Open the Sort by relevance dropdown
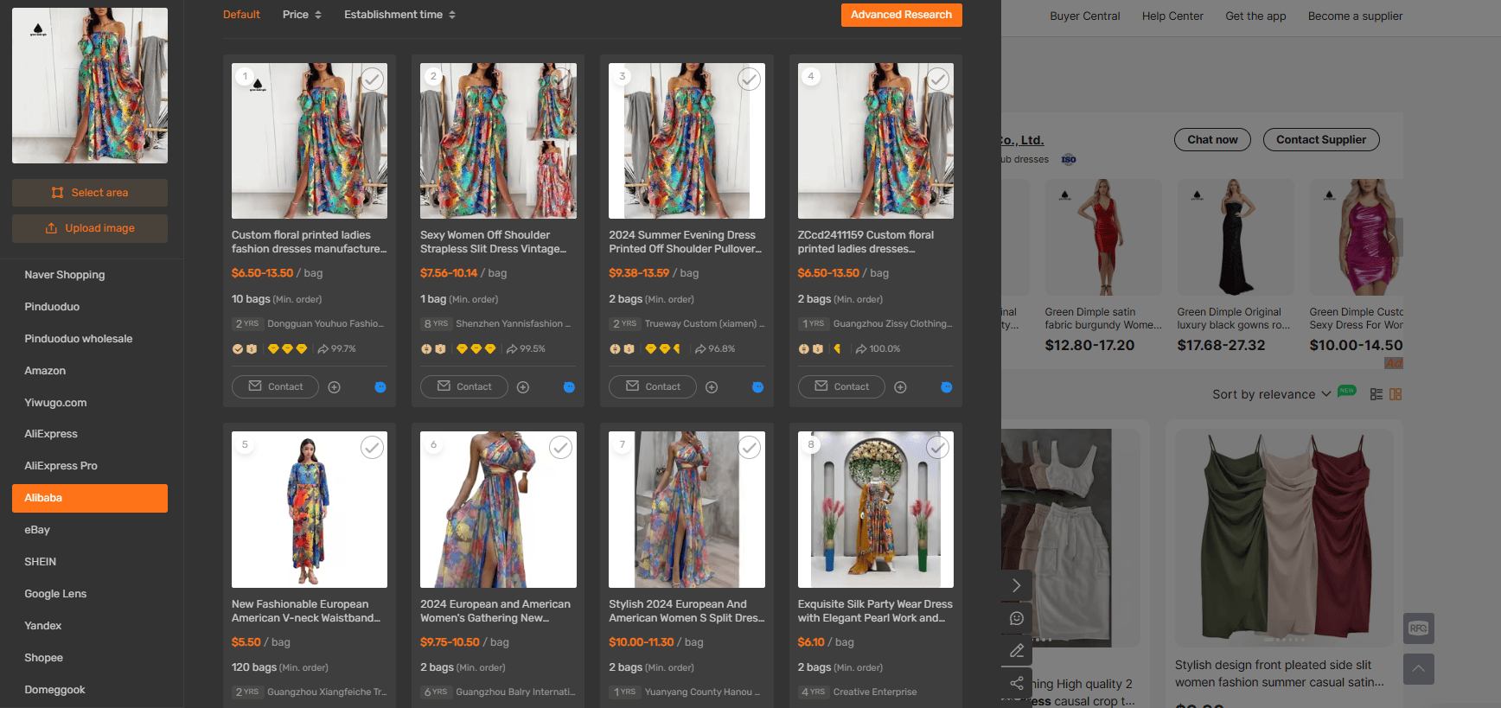The width and height of the screenshot is (1501, 708). [1271, 394]
